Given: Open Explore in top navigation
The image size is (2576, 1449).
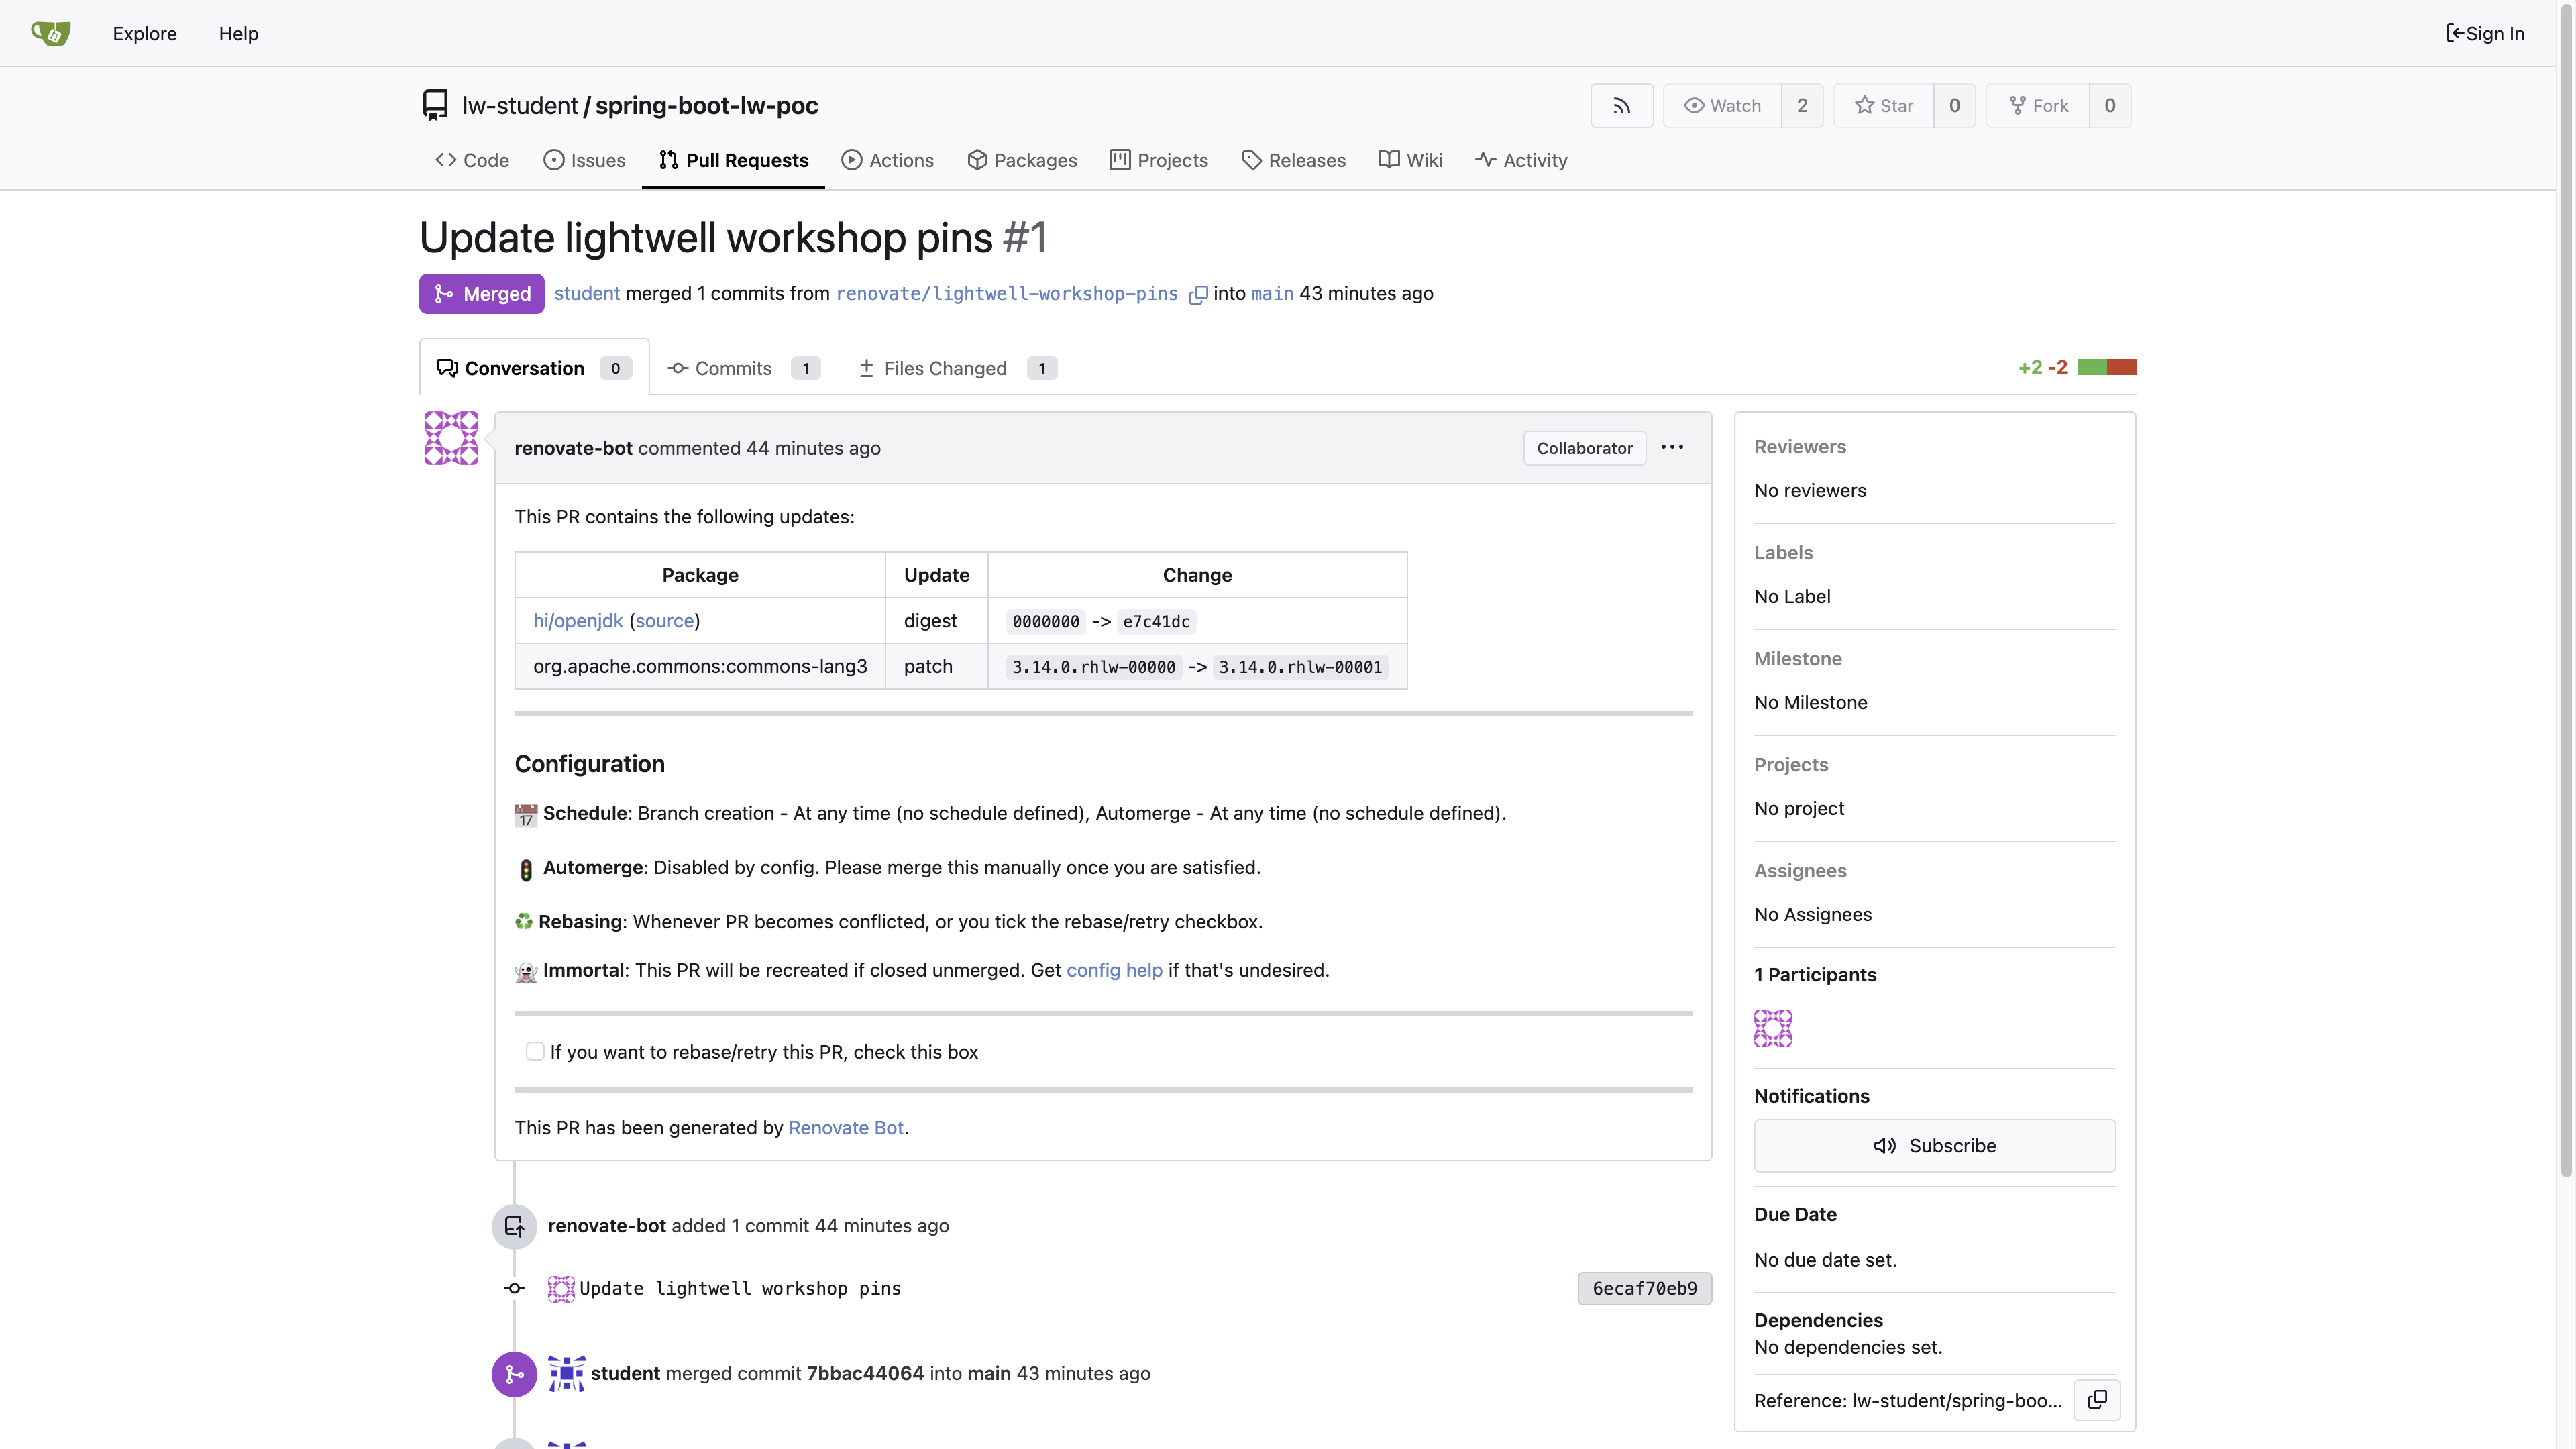Looking at the screenshot, I should coord(144,33).
